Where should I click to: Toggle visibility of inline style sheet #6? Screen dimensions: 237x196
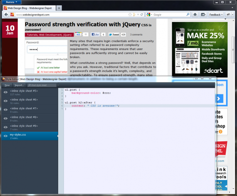click(6, 101)
